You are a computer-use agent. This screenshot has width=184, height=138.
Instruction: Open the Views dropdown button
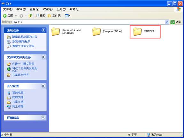pyautogui.click(x=67, y=16)
